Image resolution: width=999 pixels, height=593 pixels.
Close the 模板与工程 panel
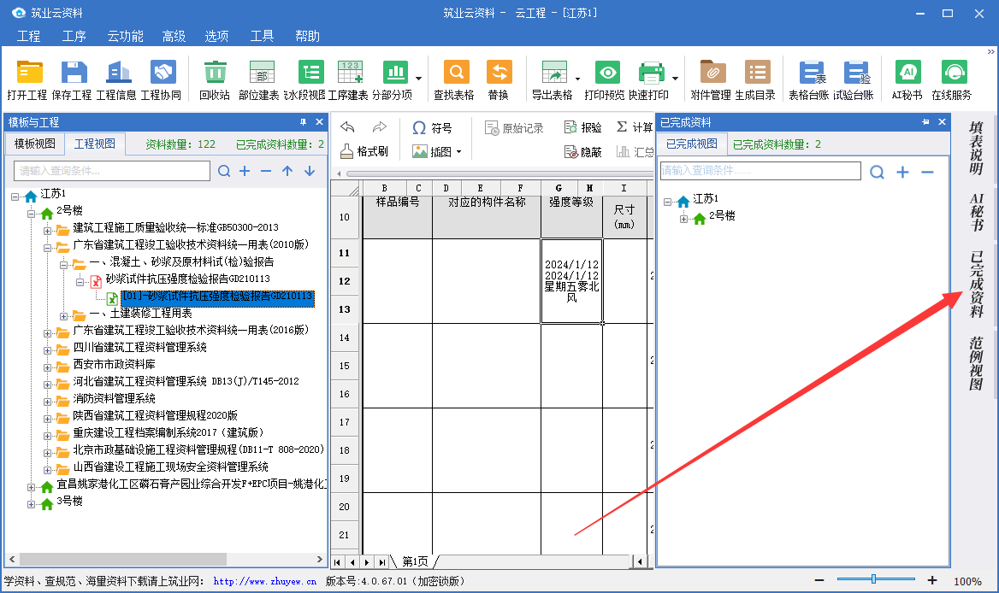pos(319,121)
